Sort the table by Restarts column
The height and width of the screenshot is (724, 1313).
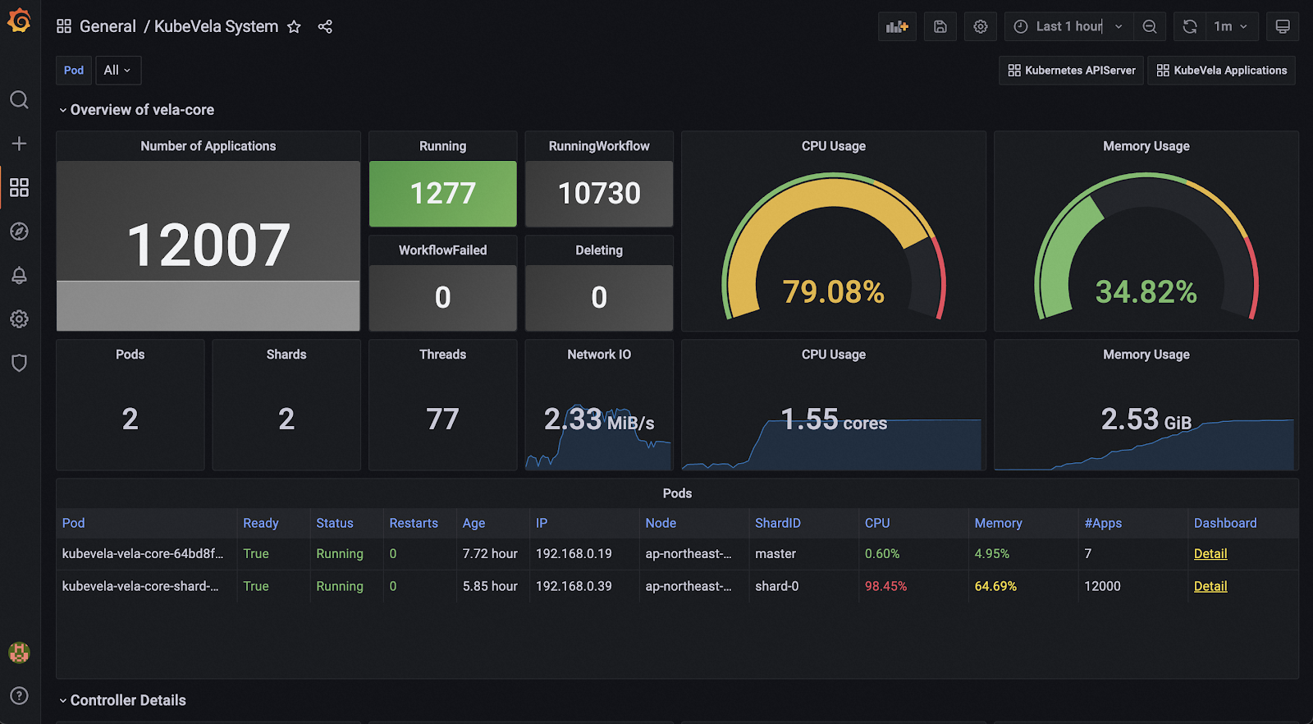tap(414, 523)
